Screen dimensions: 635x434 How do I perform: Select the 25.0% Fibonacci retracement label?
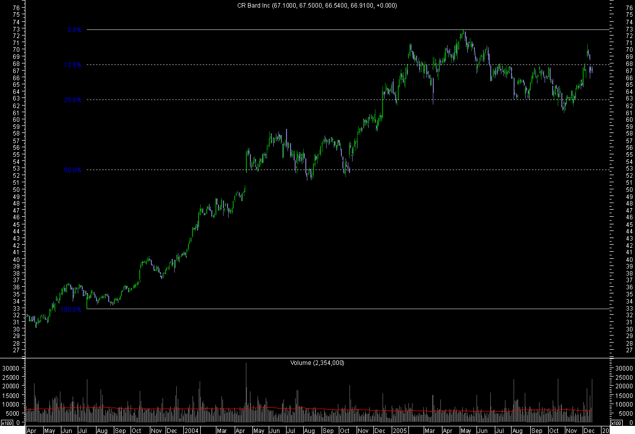73,100
